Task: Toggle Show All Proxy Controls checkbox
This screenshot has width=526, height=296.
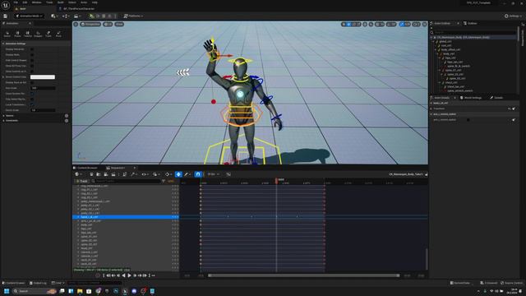Action: click(x=32, y=66)
